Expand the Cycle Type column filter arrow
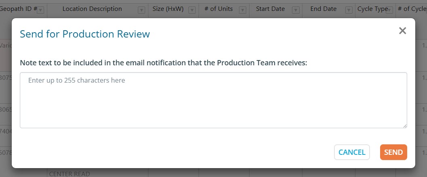 click(389, 10)
